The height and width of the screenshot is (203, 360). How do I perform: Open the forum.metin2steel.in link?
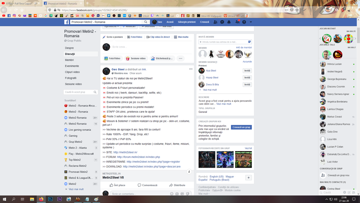tap(138, 157)
